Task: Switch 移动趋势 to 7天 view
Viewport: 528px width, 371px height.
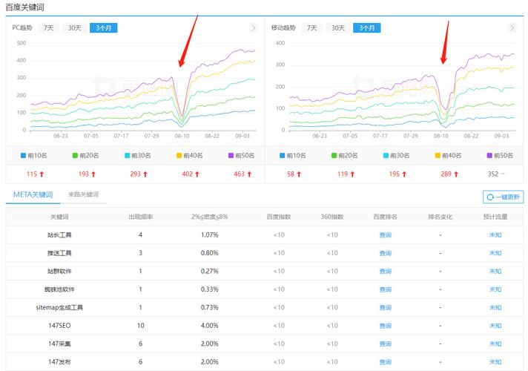Action: (x=313, y=27)
